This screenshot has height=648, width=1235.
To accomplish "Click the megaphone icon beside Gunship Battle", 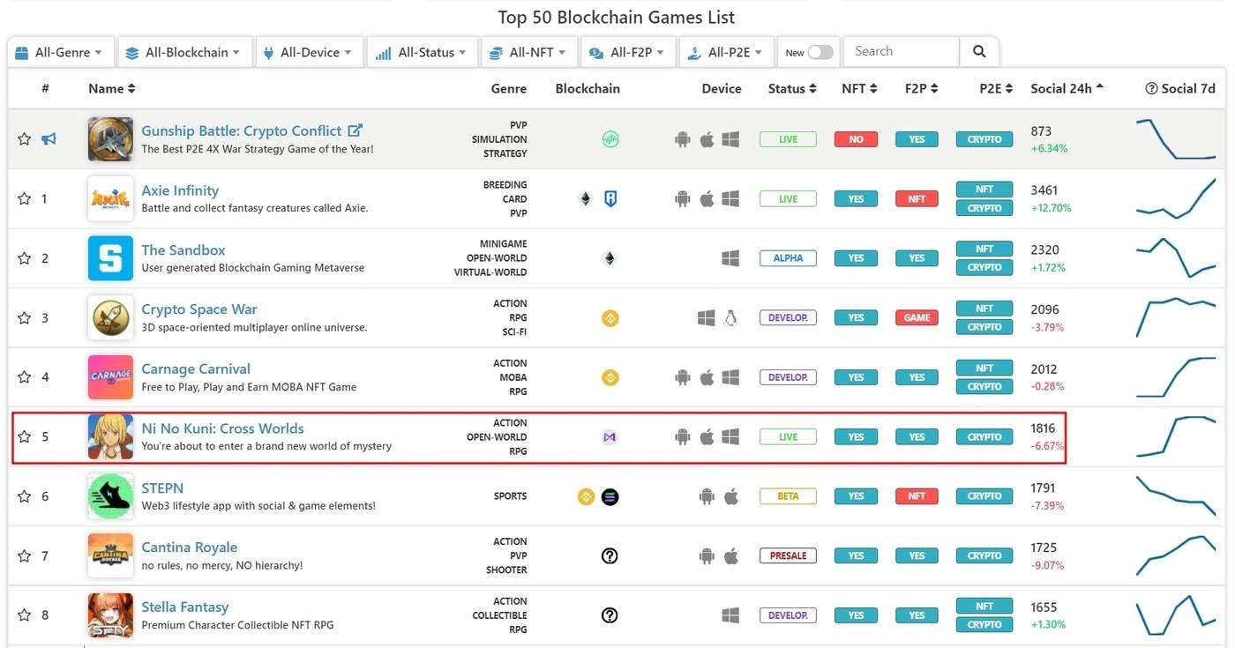I will tap(49, 139).
